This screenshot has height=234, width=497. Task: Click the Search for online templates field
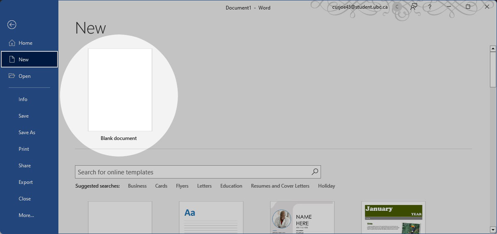[193, 172]
